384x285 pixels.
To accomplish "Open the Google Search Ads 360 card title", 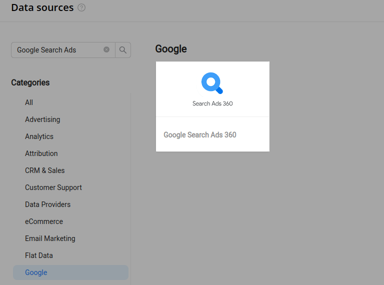I will 200,135.
